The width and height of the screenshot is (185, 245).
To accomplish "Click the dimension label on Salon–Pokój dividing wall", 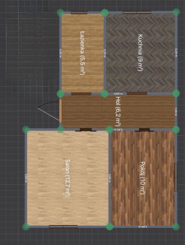I will 109,178.
